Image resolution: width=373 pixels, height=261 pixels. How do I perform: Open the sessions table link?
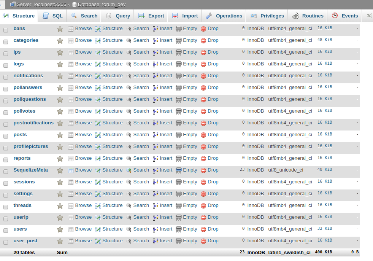(x=24, y=182)
